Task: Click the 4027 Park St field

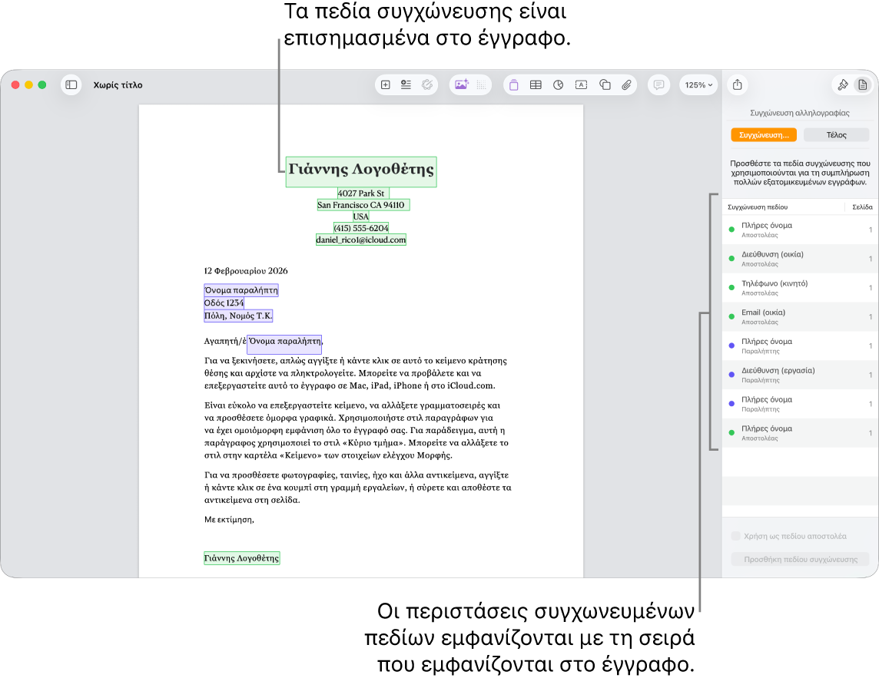Action: [363, 193]
